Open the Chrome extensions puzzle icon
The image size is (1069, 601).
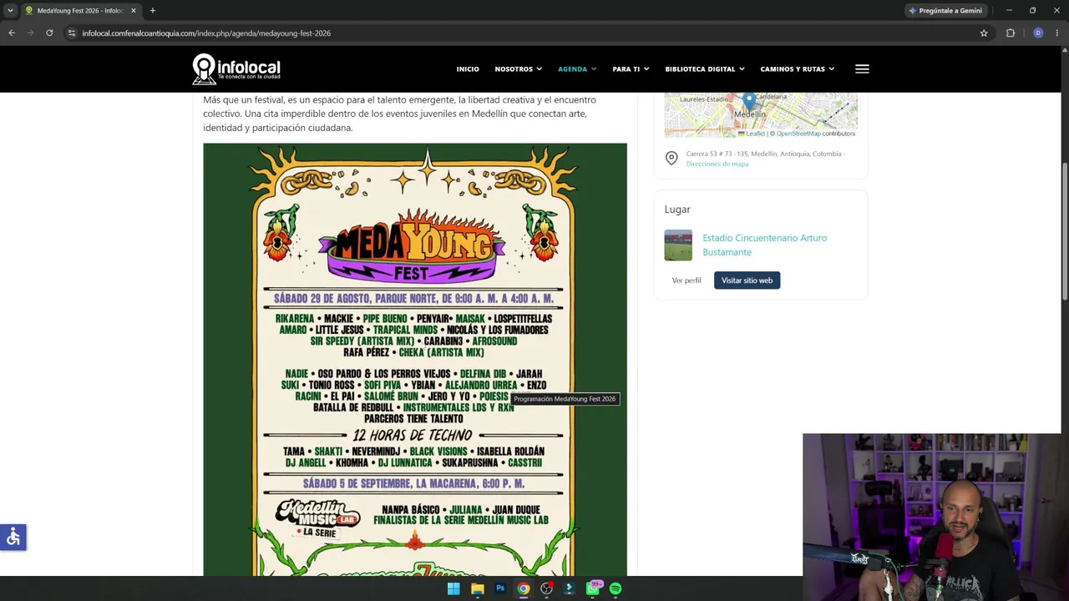coord(1011,33)
